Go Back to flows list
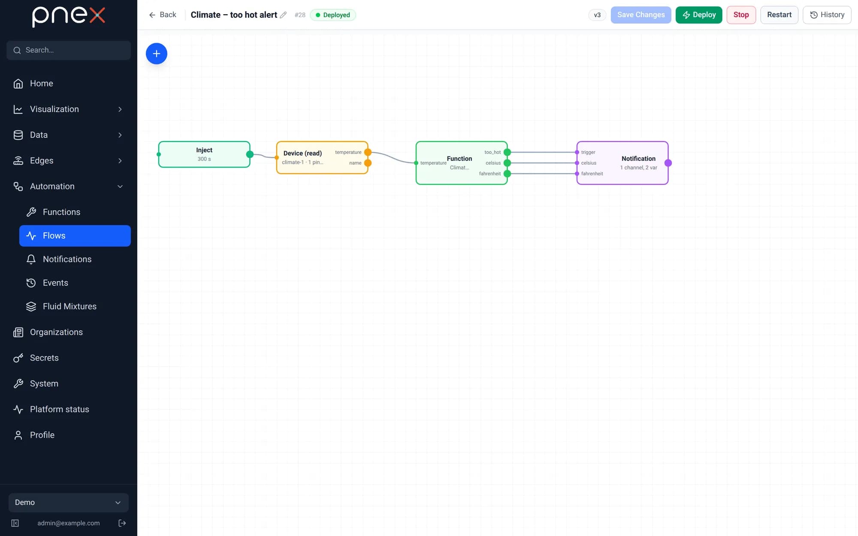The height and width of the screenshot is (536, 858). click(x=163, y=15)
